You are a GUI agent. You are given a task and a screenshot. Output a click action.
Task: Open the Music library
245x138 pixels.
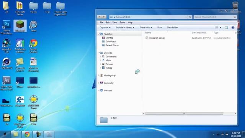pos(107,61)
